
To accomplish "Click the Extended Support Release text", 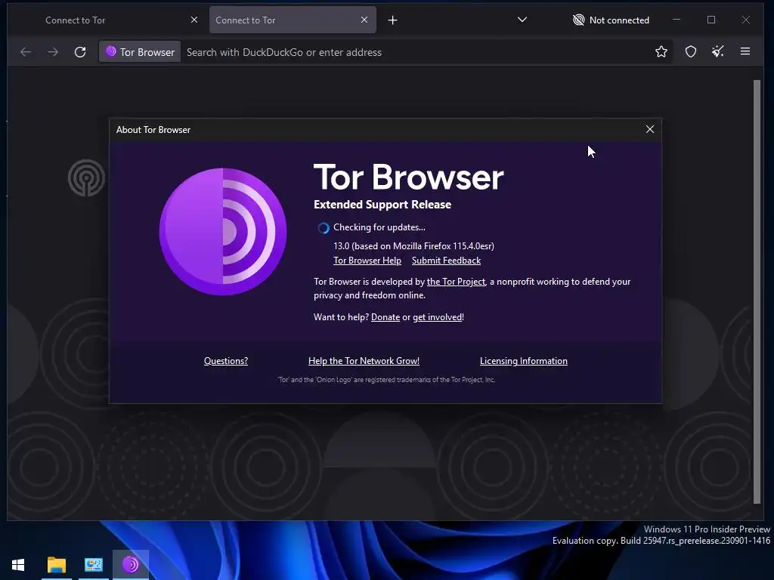I will [x=382, y=205].
